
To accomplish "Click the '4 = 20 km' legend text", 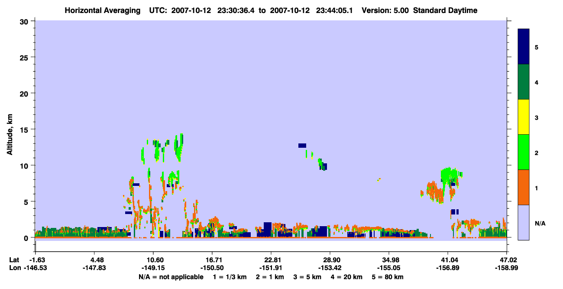I will pos(346,277).
